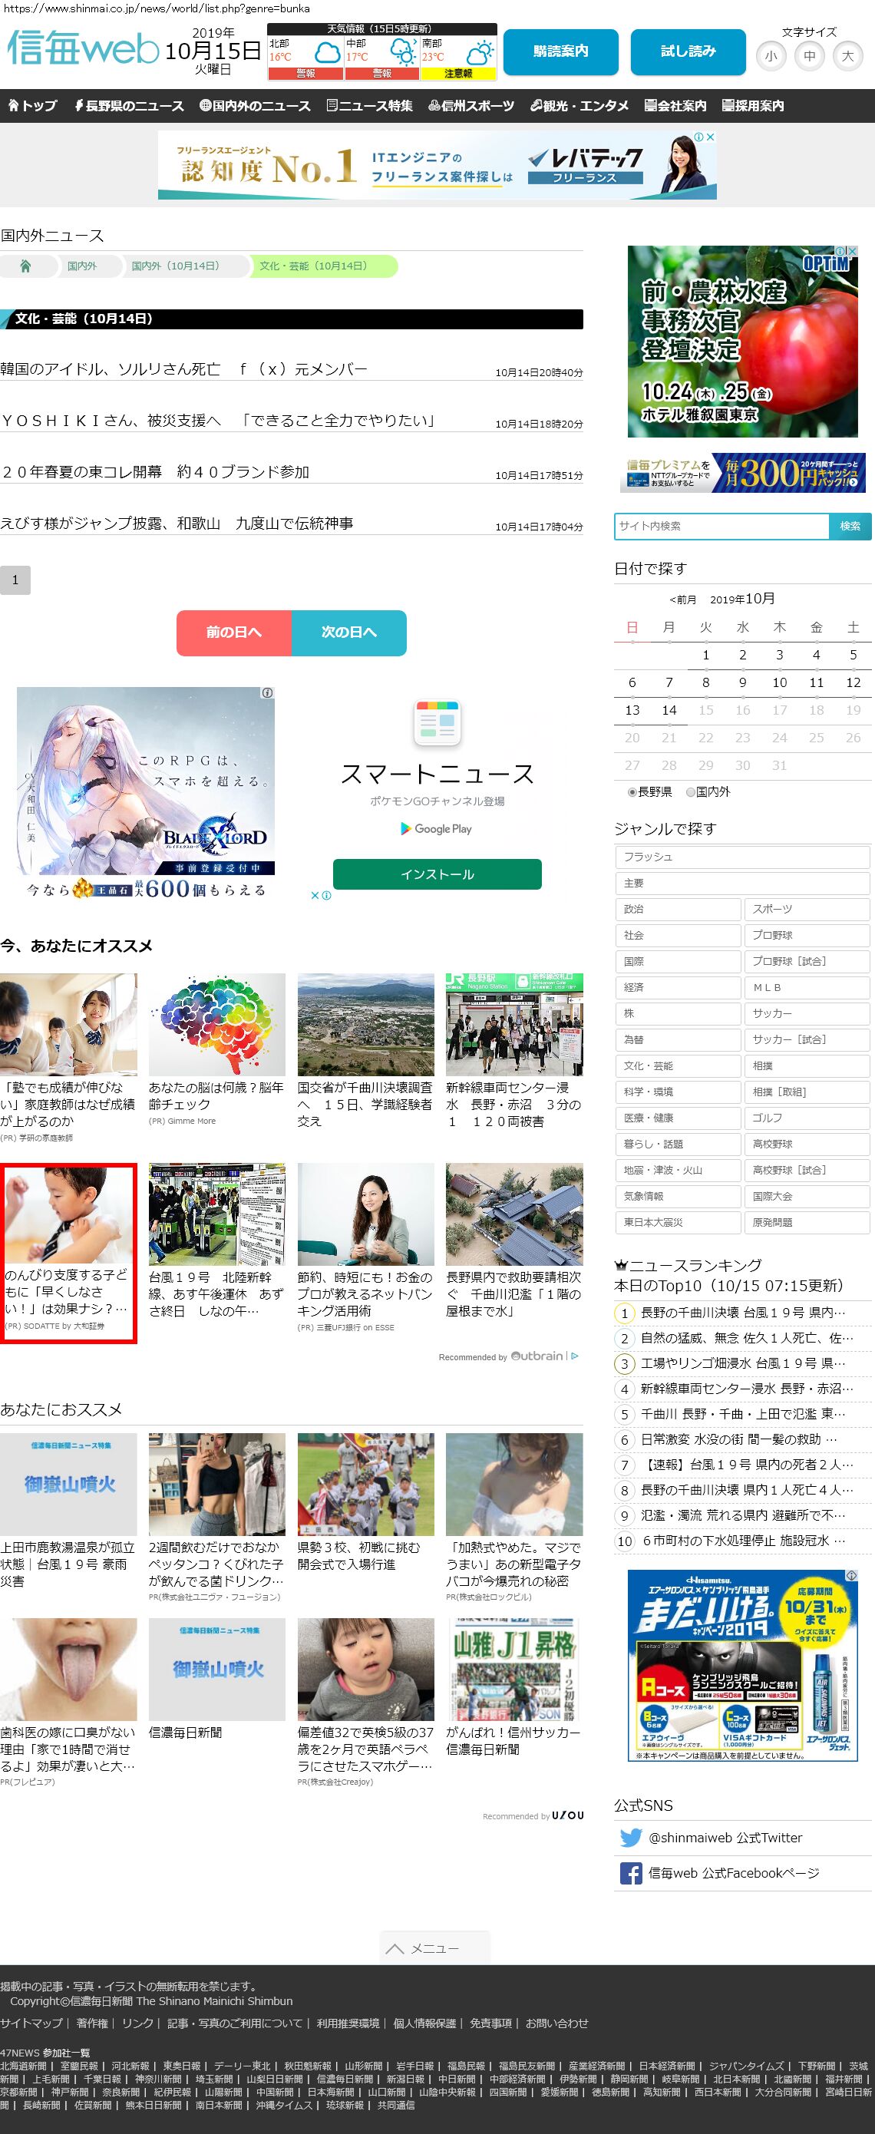Click the 試し読み button

click(688, 51)
